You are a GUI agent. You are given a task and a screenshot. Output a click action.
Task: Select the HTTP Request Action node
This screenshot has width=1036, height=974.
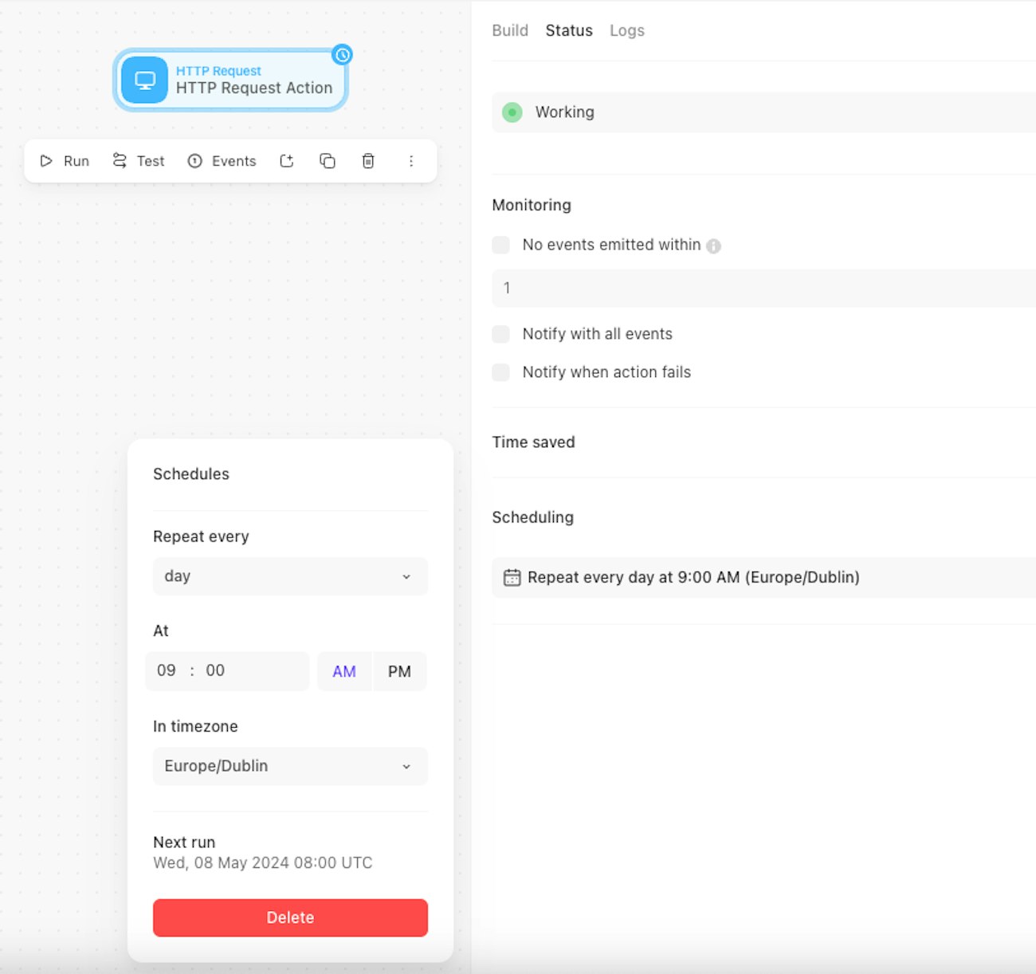(230, 80)
